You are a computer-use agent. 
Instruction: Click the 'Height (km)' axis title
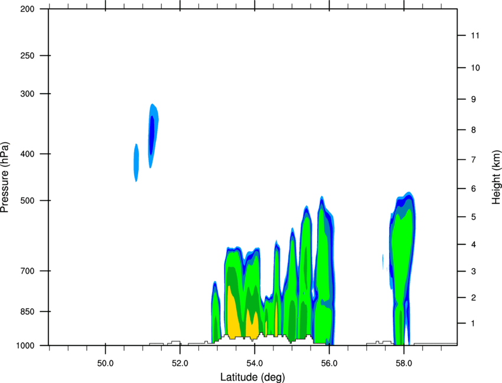pos(496,177)
